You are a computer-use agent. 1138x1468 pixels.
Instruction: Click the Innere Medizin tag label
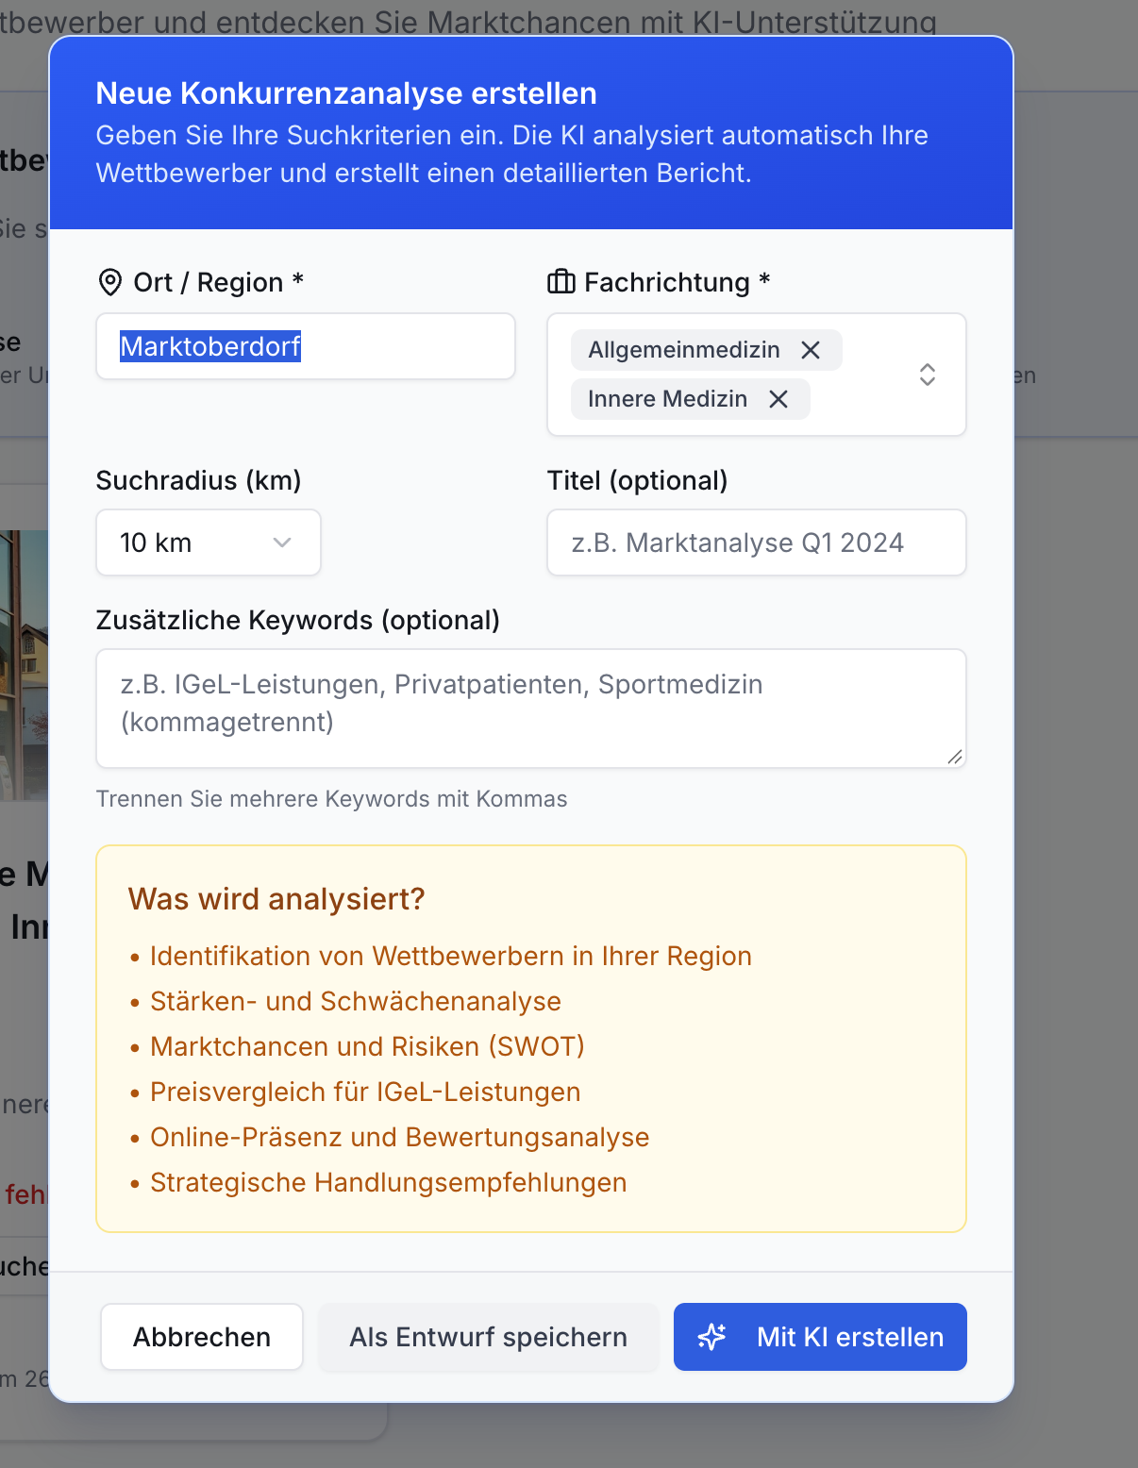click(667, 399)
